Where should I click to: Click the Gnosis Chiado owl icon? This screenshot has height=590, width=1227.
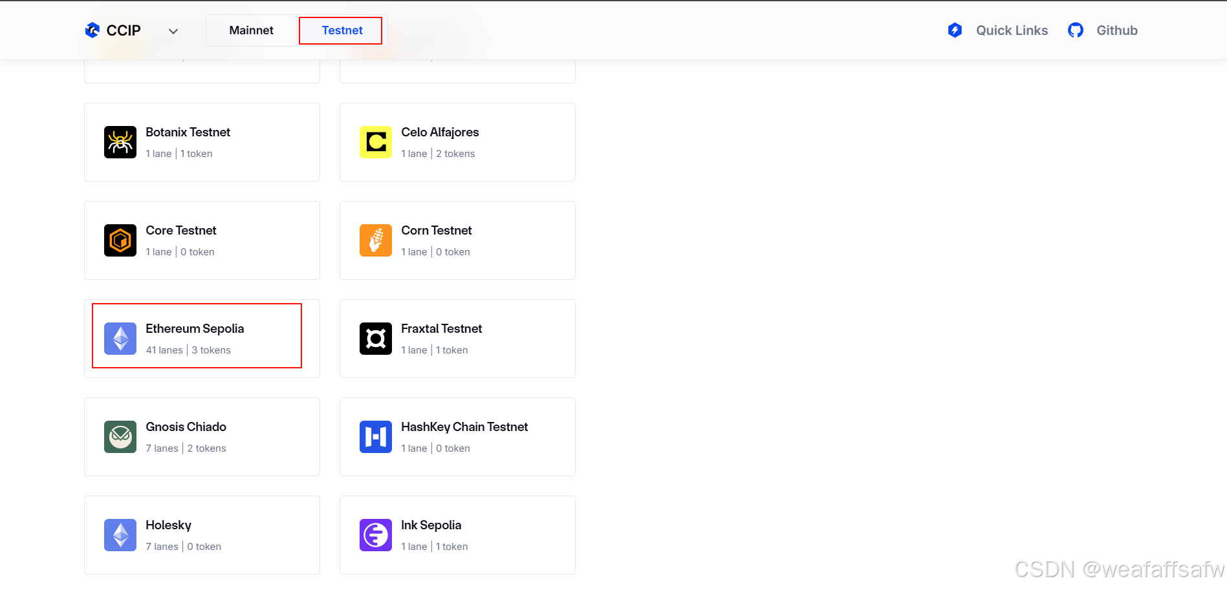point(120,437)
